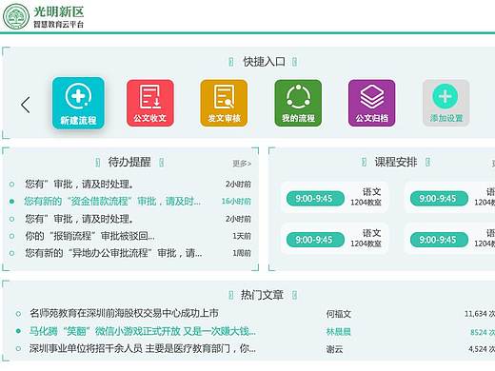Click the 11,634 view count

click(480, 314)
